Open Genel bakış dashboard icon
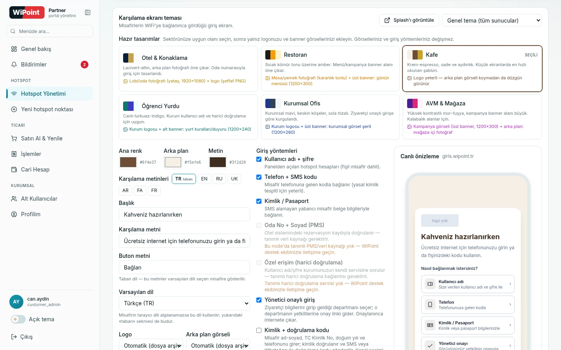Screen dimensions: 561x350 [x=14, y=49]
